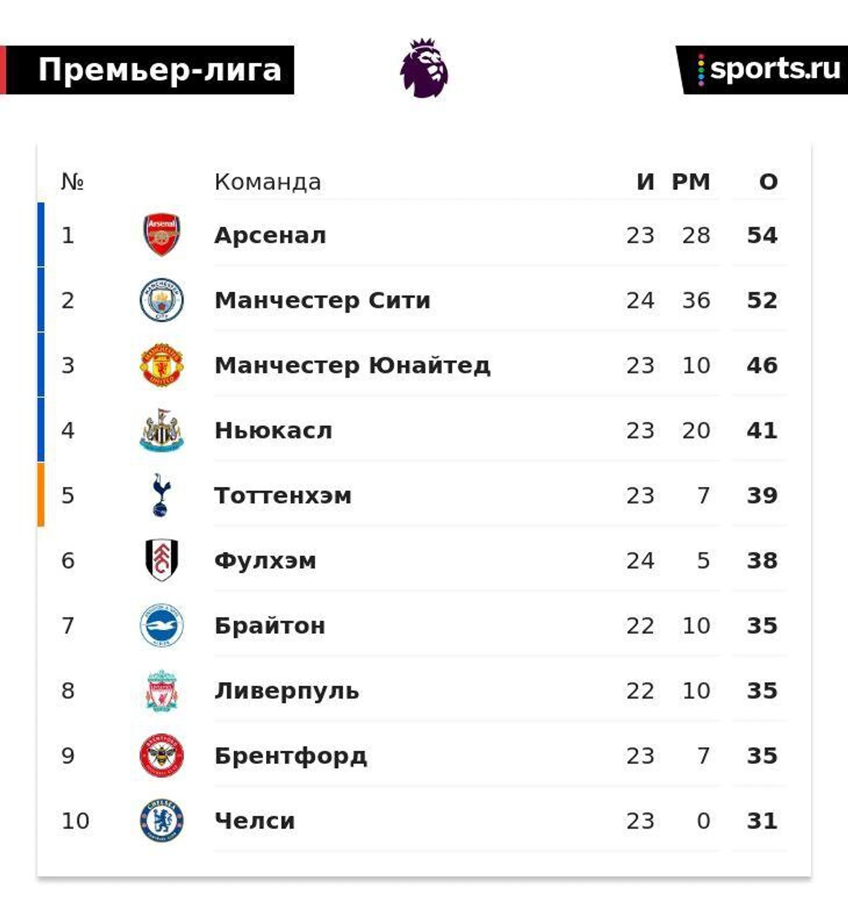Screen dimensions: 848x904
Task: Open the Манчестер Сити team name
Action: click(x=322, y=300)
